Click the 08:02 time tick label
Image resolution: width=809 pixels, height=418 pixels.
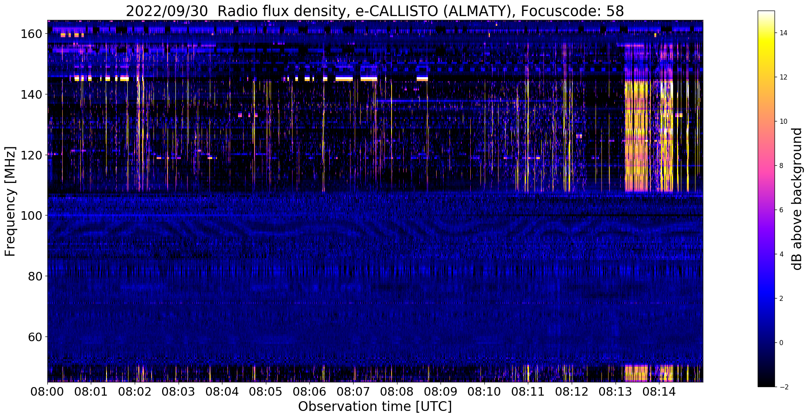tap(135, 391)
